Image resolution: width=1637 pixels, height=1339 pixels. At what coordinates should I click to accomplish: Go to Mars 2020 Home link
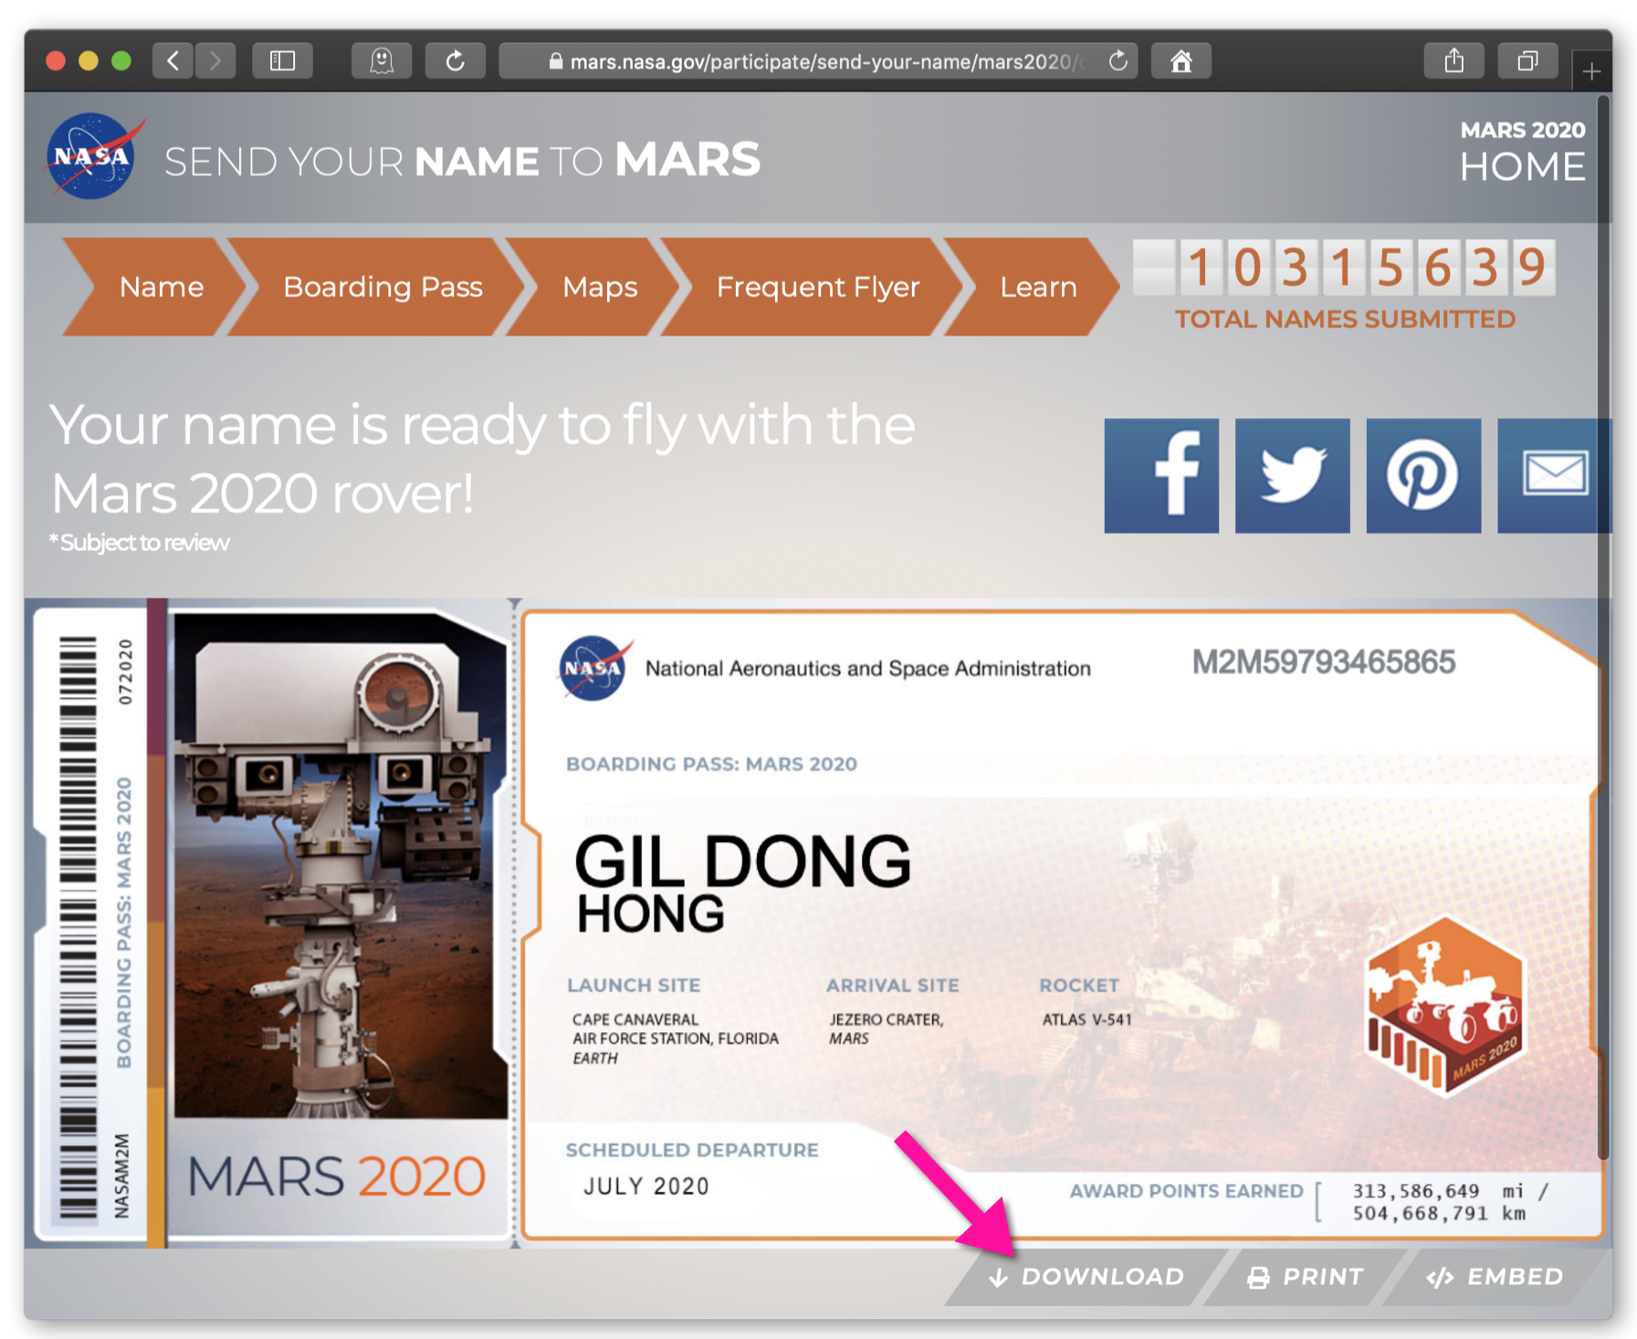point(1522,153)
